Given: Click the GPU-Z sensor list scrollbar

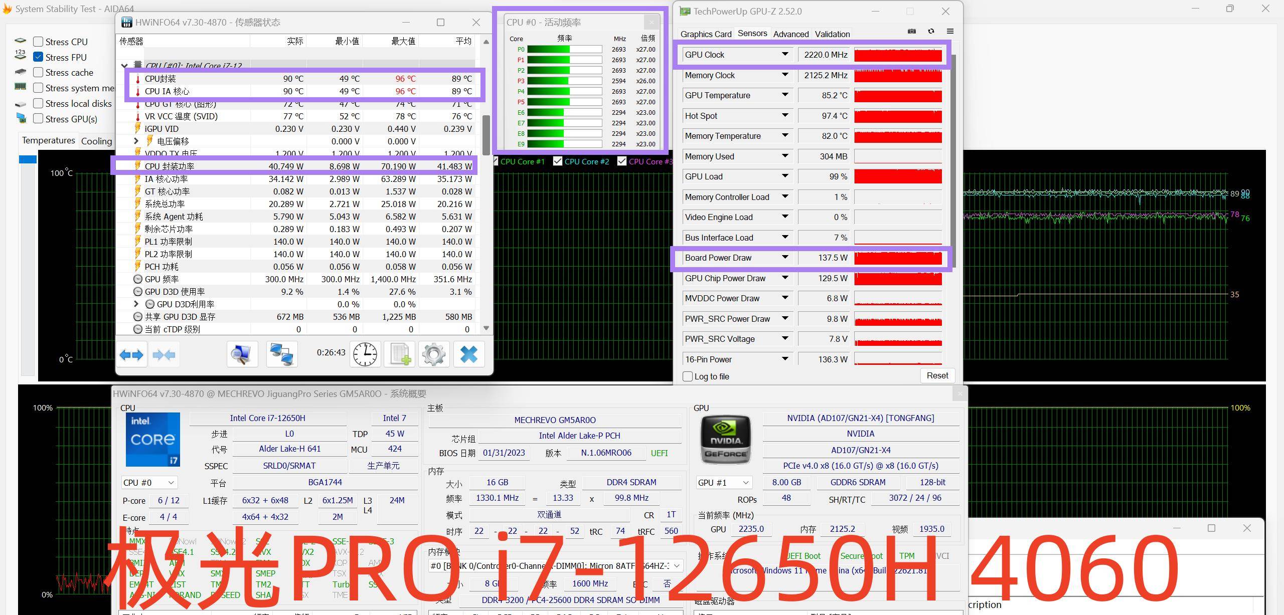Looking at the screenshot, I should point(953,160).
